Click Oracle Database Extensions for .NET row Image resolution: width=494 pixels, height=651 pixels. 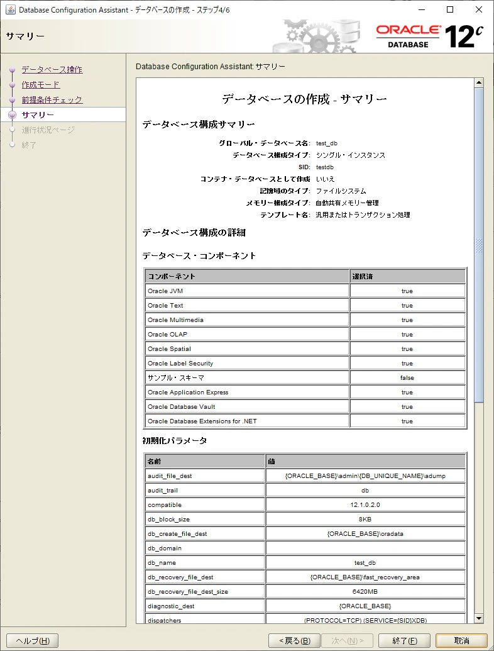(x=305, y=421)
